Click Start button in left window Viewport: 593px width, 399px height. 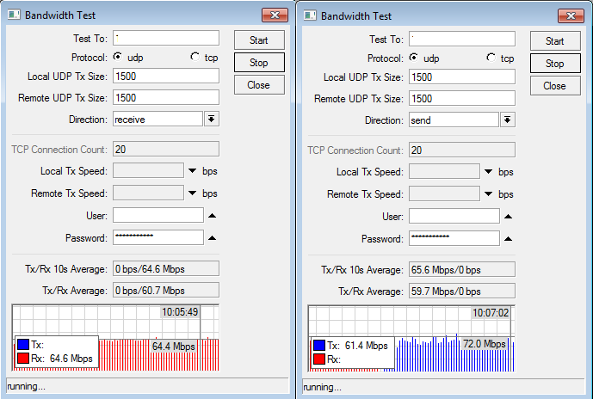[x=259, y=40]
